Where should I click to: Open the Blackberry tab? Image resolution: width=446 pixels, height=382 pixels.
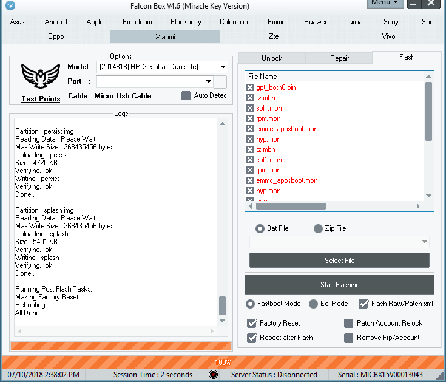(186, 22)
